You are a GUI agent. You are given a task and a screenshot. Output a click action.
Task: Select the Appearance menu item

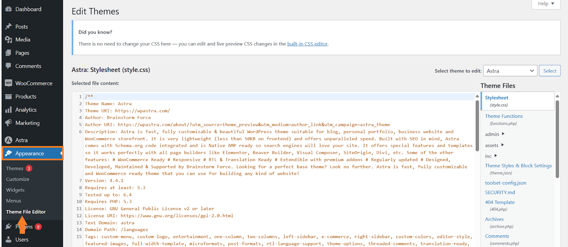click(x=32, y=153)
